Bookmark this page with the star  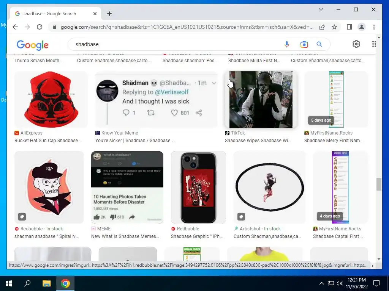pos(334,27)
